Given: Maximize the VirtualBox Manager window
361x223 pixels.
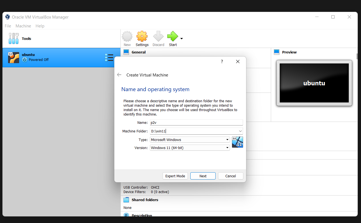Looking at the screenshot, I should click(x=333, y=17).
